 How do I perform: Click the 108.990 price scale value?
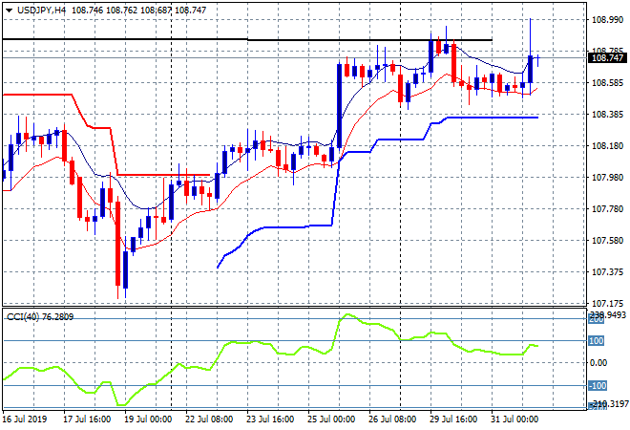click(x=607, y=20)
